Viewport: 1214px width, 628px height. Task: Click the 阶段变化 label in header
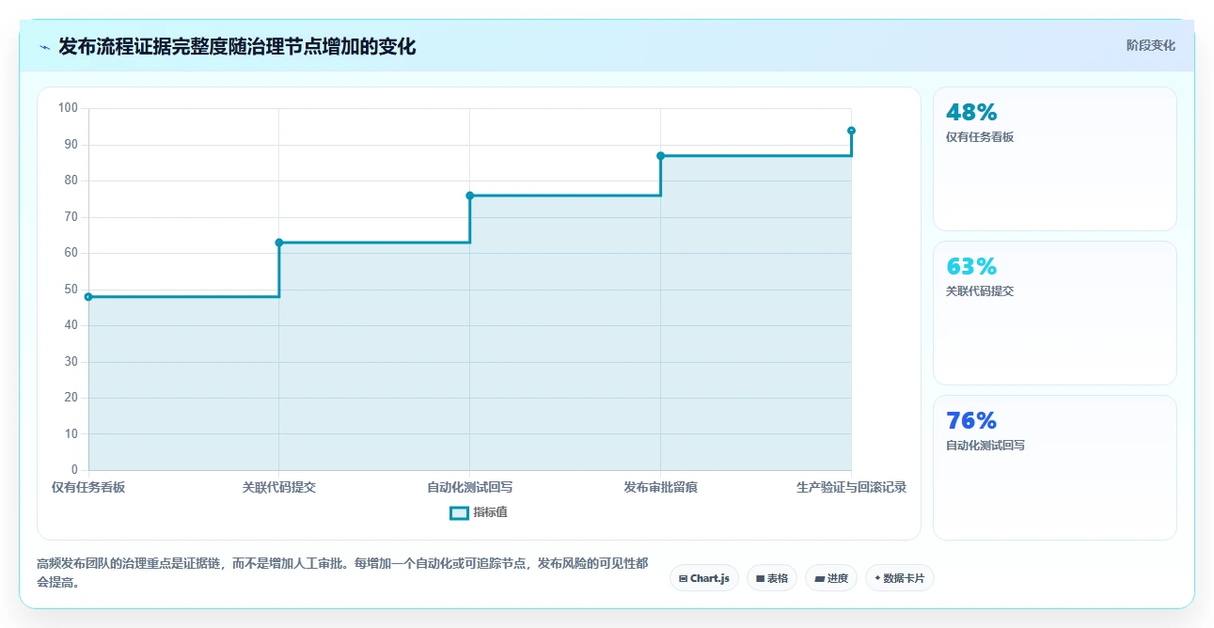tap(1150, 45)
